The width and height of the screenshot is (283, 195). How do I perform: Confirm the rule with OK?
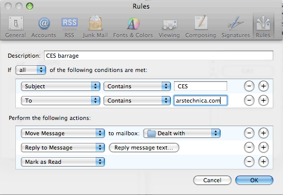[x=254, y=180]
